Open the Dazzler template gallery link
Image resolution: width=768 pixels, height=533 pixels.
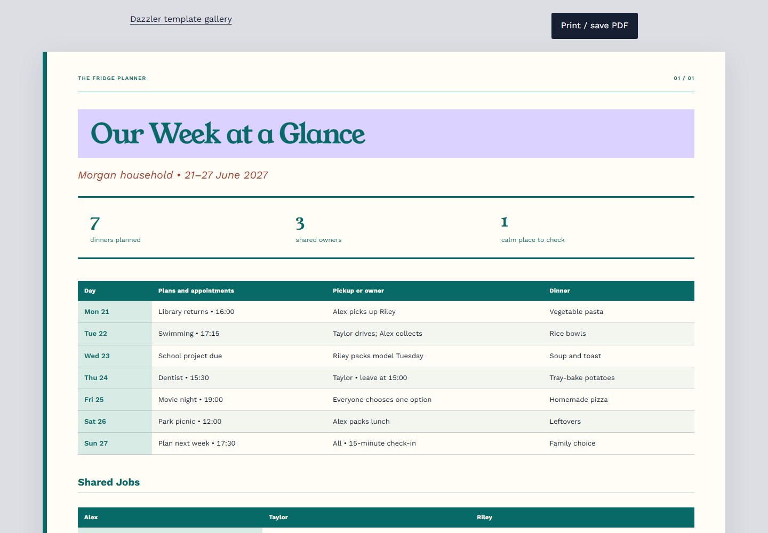181,19
